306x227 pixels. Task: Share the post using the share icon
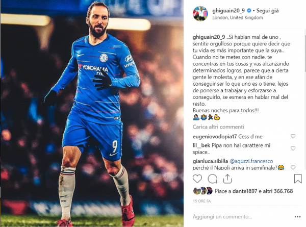pyautogui.click(x=227, y=179)
